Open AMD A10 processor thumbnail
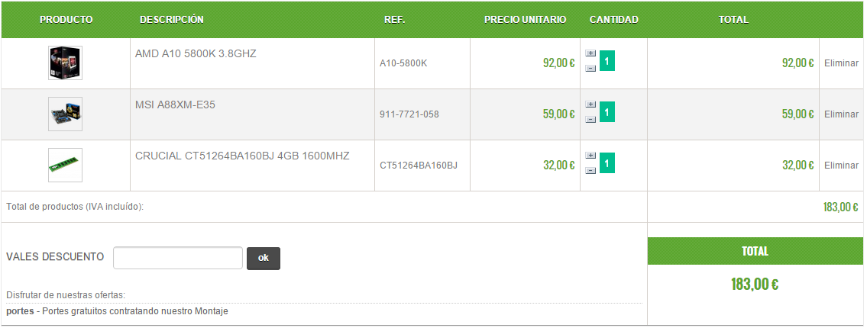Viewport: 867px width, 328px height. (x=65, y=63)
